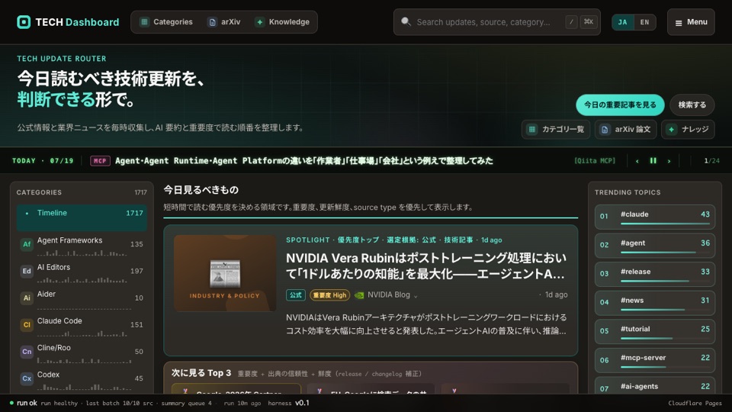Screen dimensions: 732x412
Task: Click the arXiv document icon in the nav
Action: point(213,22)
